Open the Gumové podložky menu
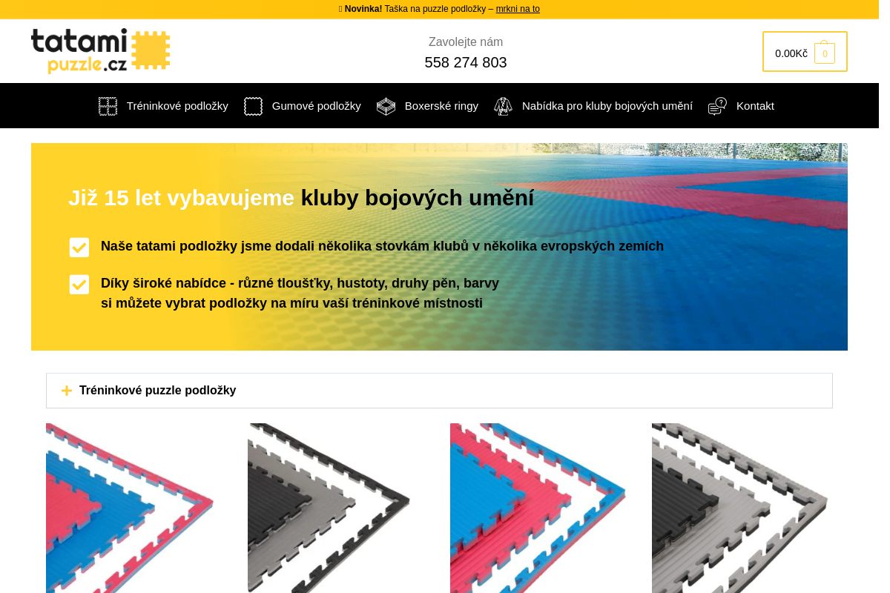The width and height of the screenshot is (890, 593). [x=317, y=106]
